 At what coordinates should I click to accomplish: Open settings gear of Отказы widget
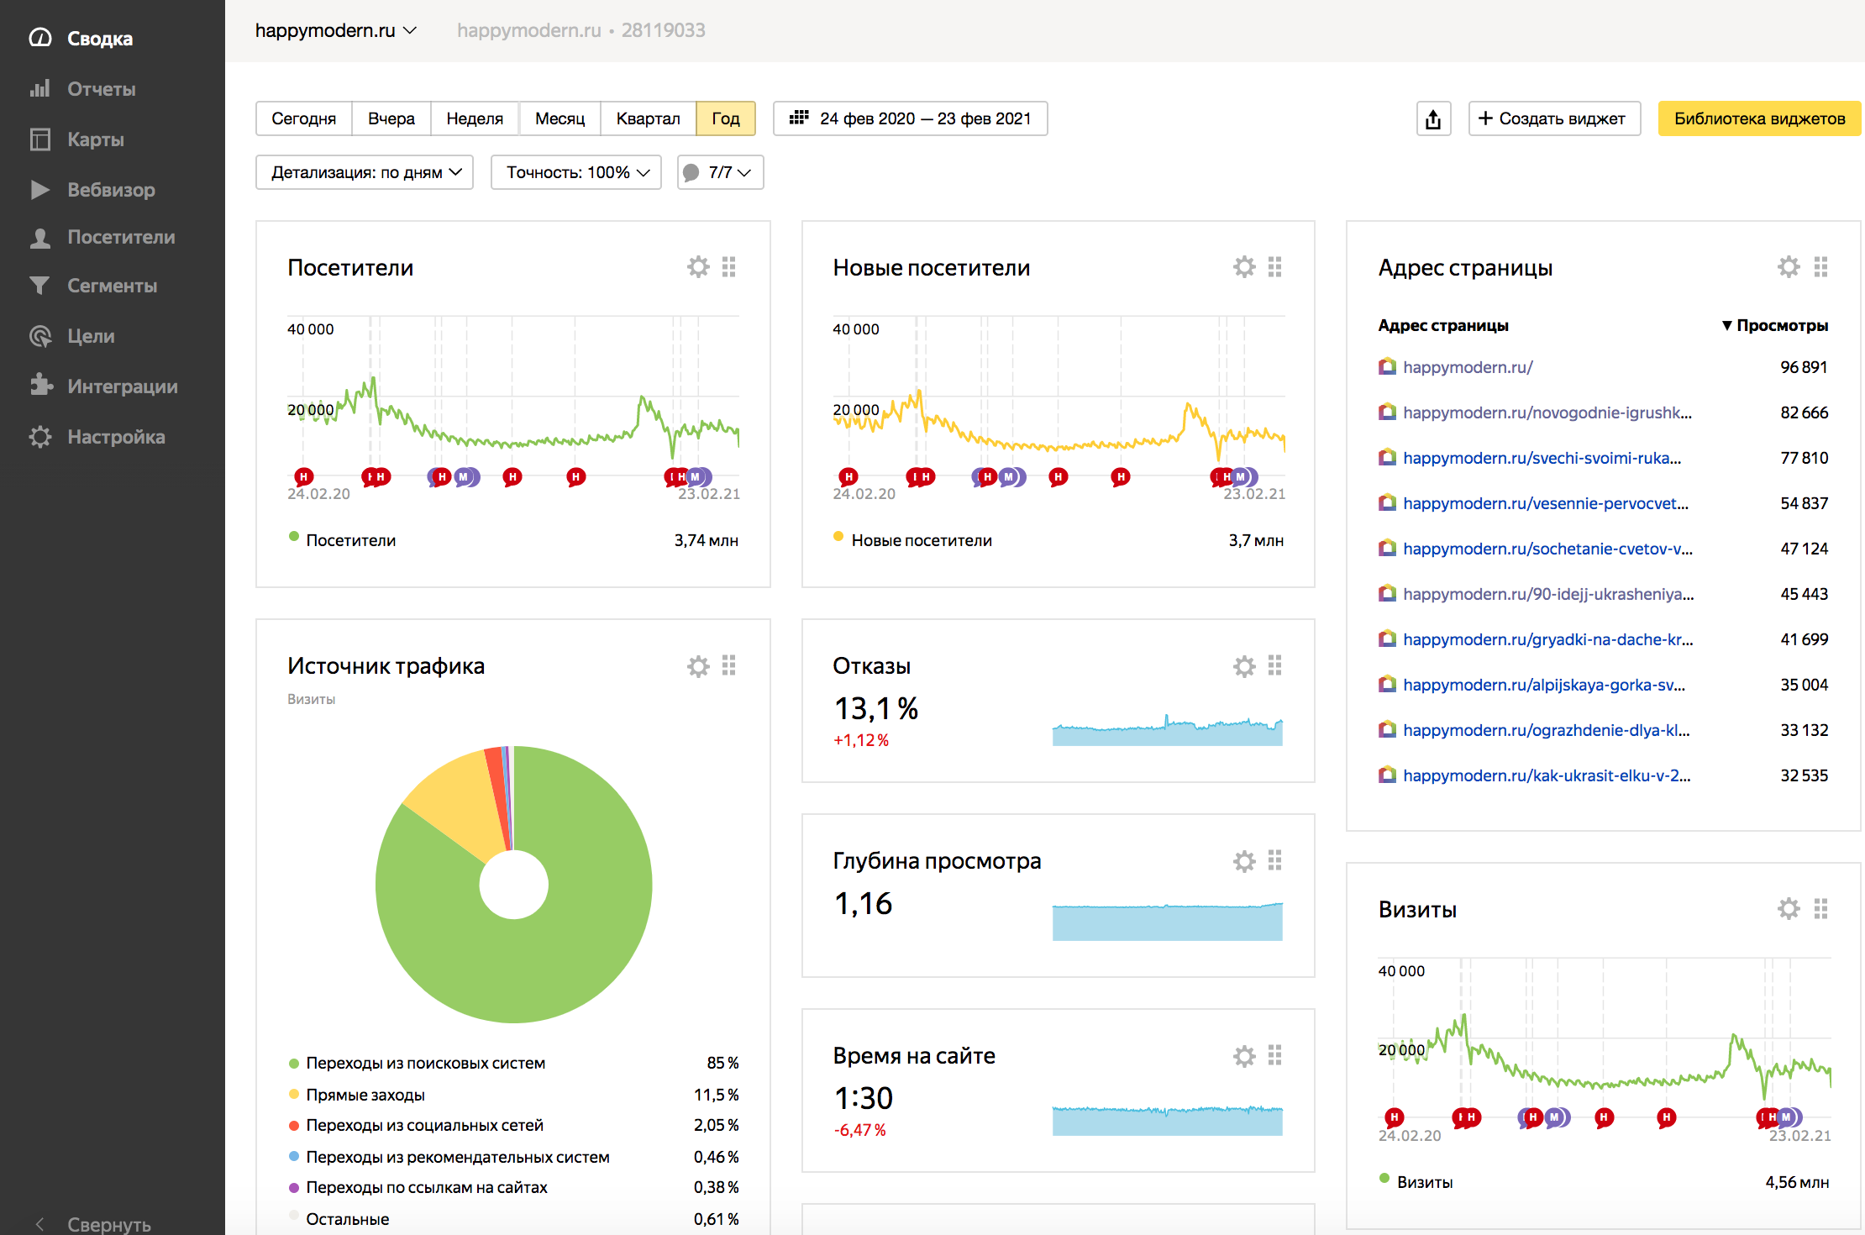[x=1244, y=666]
